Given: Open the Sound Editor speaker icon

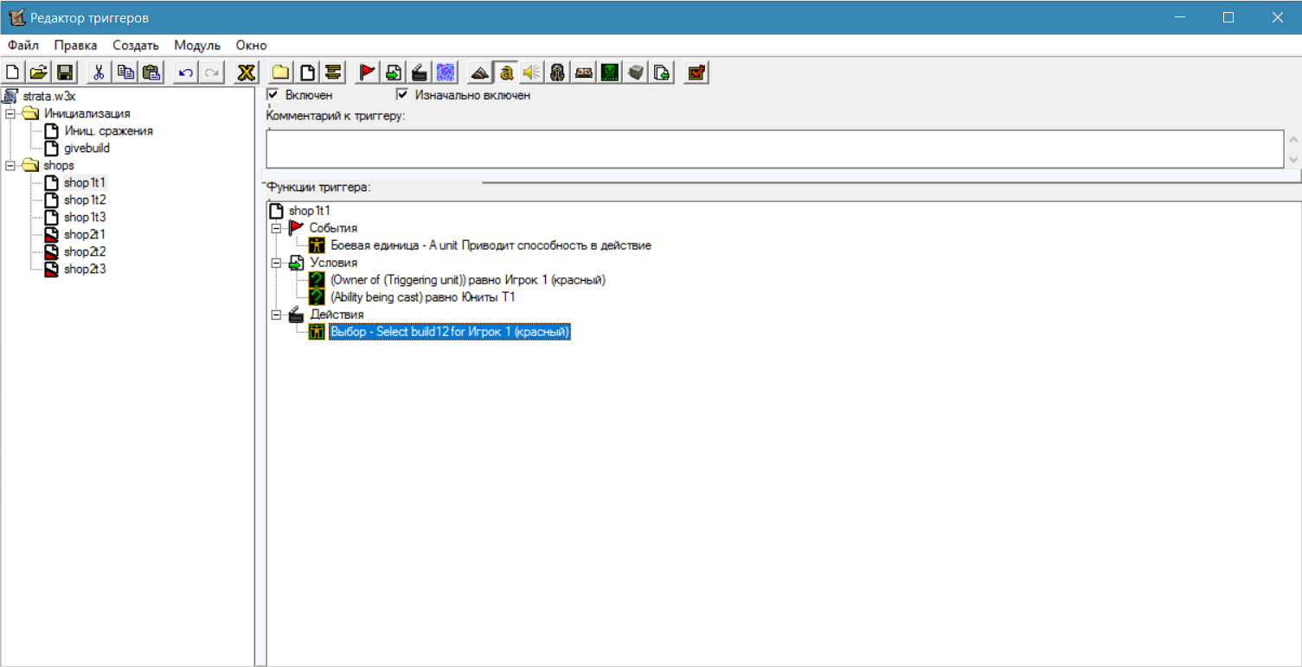Looking at the screenshot, I should [x=532, y=73].
